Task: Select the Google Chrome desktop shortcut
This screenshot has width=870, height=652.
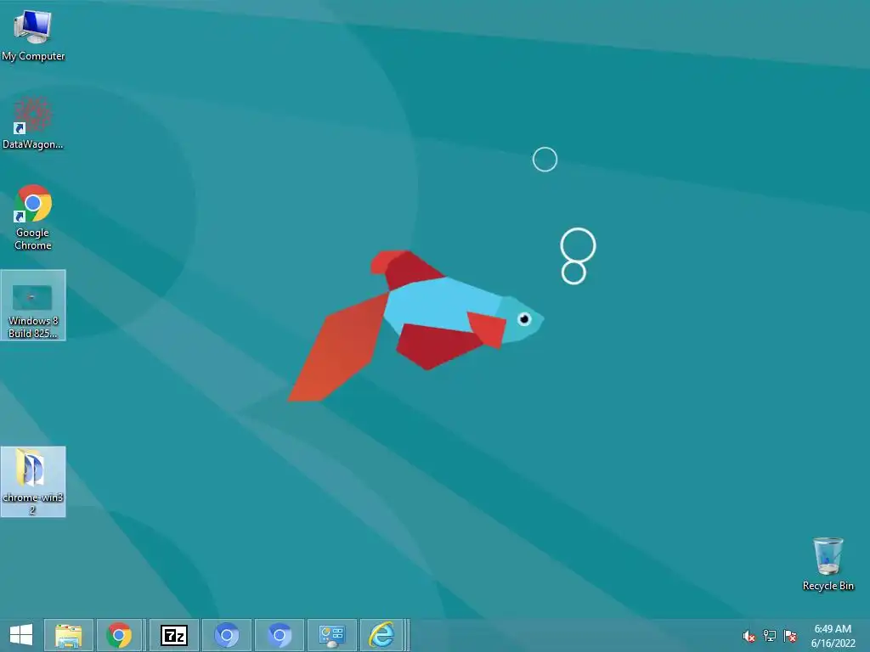Action: tap(33, 216)
